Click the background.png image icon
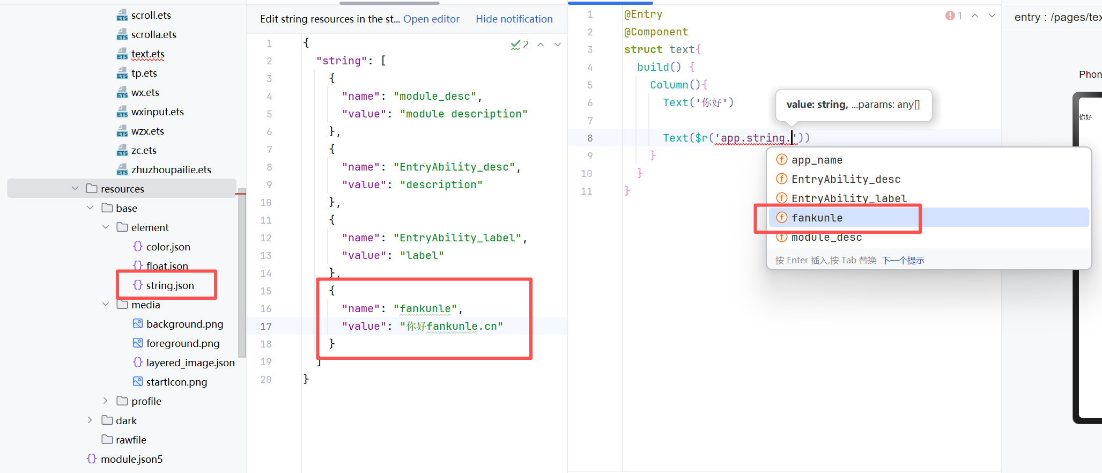Viewport: 1102px width, 473px height. (x=138, y=323)
